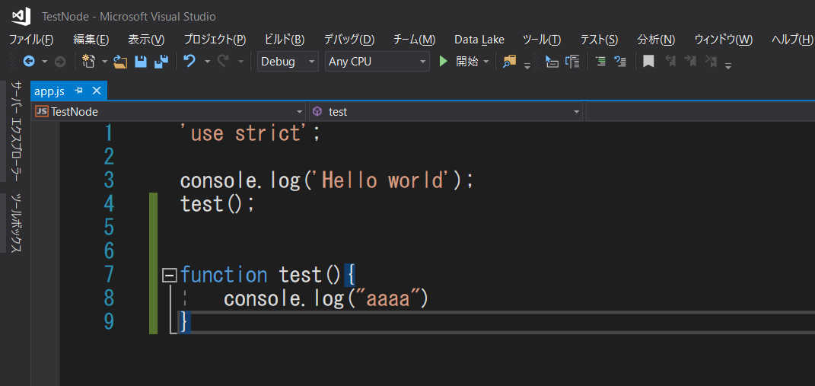The width and height of the screenshot is (815, 386).
Task: Click the Undo arrow icon
Action: (189, 62)
